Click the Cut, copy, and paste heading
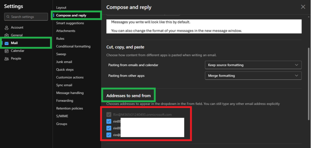This screenshot has width=311, height=148. (x=125, y=47)
